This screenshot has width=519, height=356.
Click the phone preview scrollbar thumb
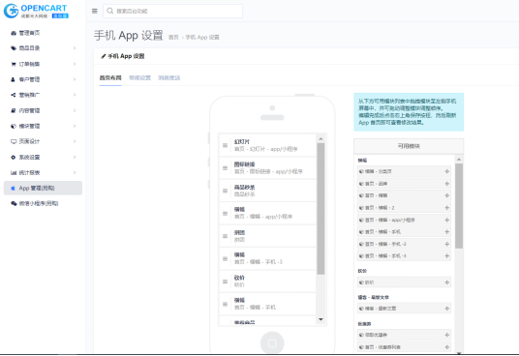pos(321,209)
